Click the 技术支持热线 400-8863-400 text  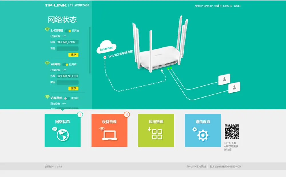coord(225,166)
